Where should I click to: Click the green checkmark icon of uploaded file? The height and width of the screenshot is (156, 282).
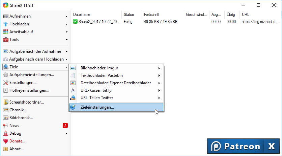pyautogui.click(x=75, y=22)
